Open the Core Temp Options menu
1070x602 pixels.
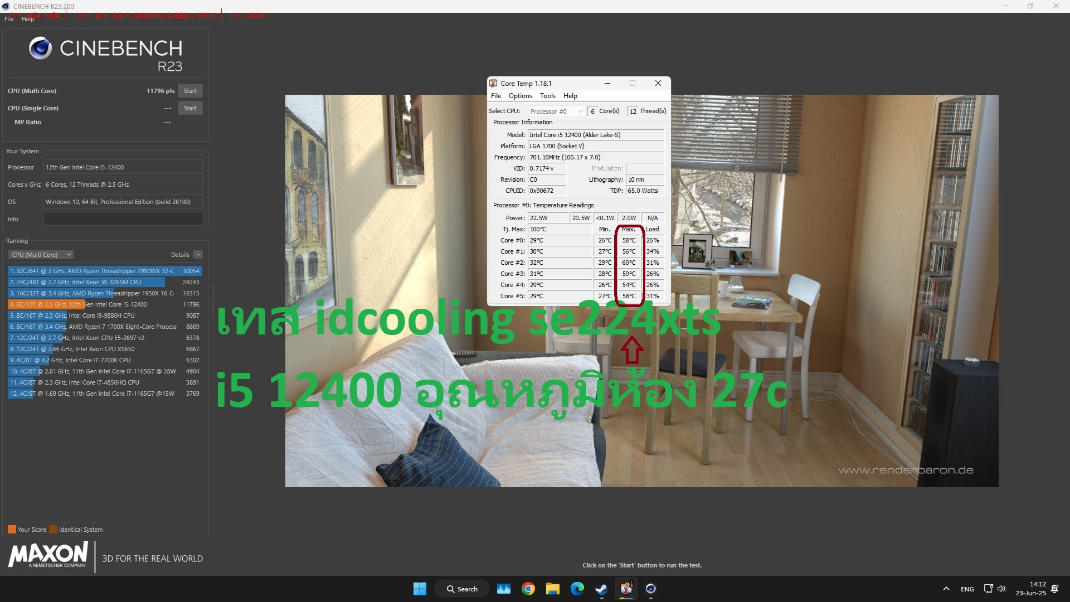(x=520, y=96)
